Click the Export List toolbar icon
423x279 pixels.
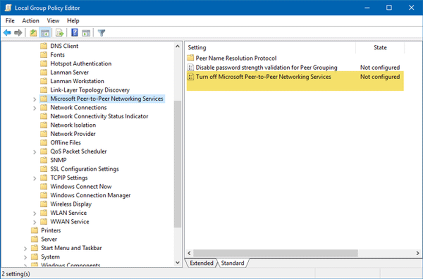[x=60, y=33]
